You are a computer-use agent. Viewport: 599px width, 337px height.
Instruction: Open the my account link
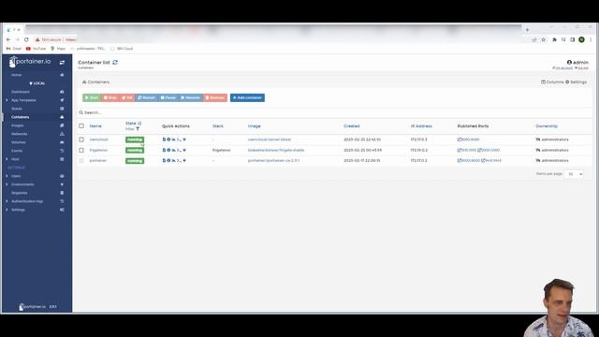pos(562,68)
